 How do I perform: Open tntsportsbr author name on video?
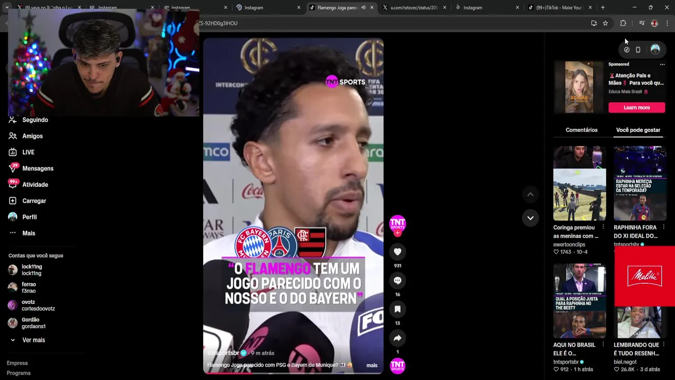223,353
